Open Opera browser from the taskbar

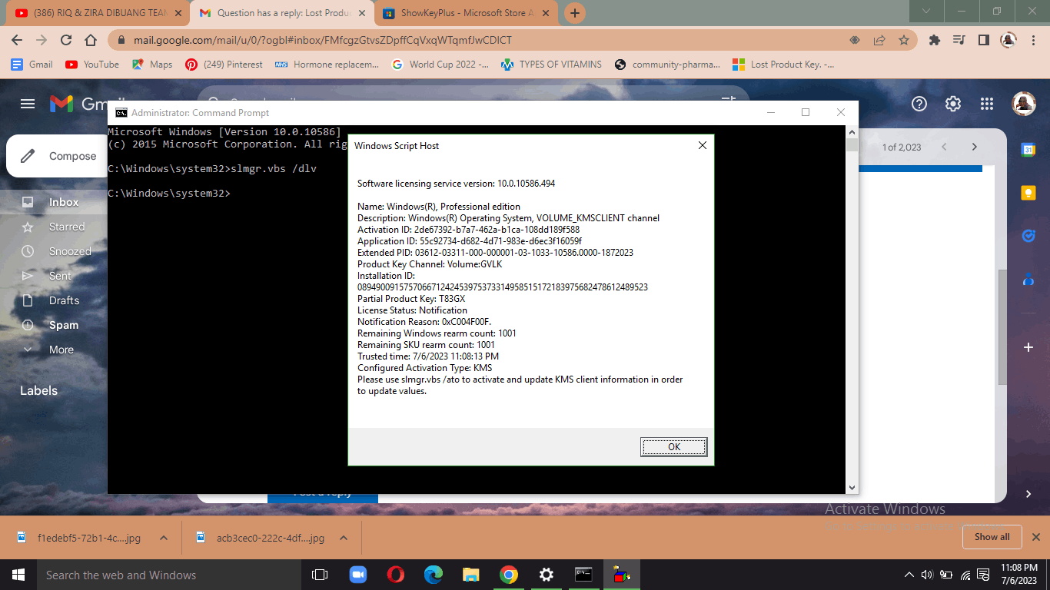point(396,575)
